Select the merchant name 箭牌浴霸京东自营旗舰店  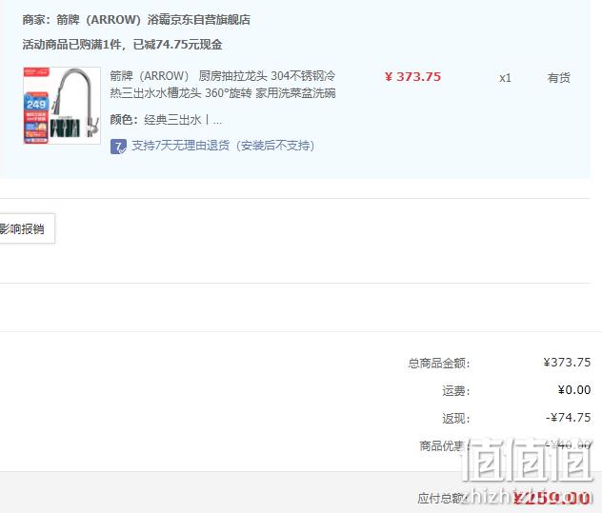(x=136, y=20)
